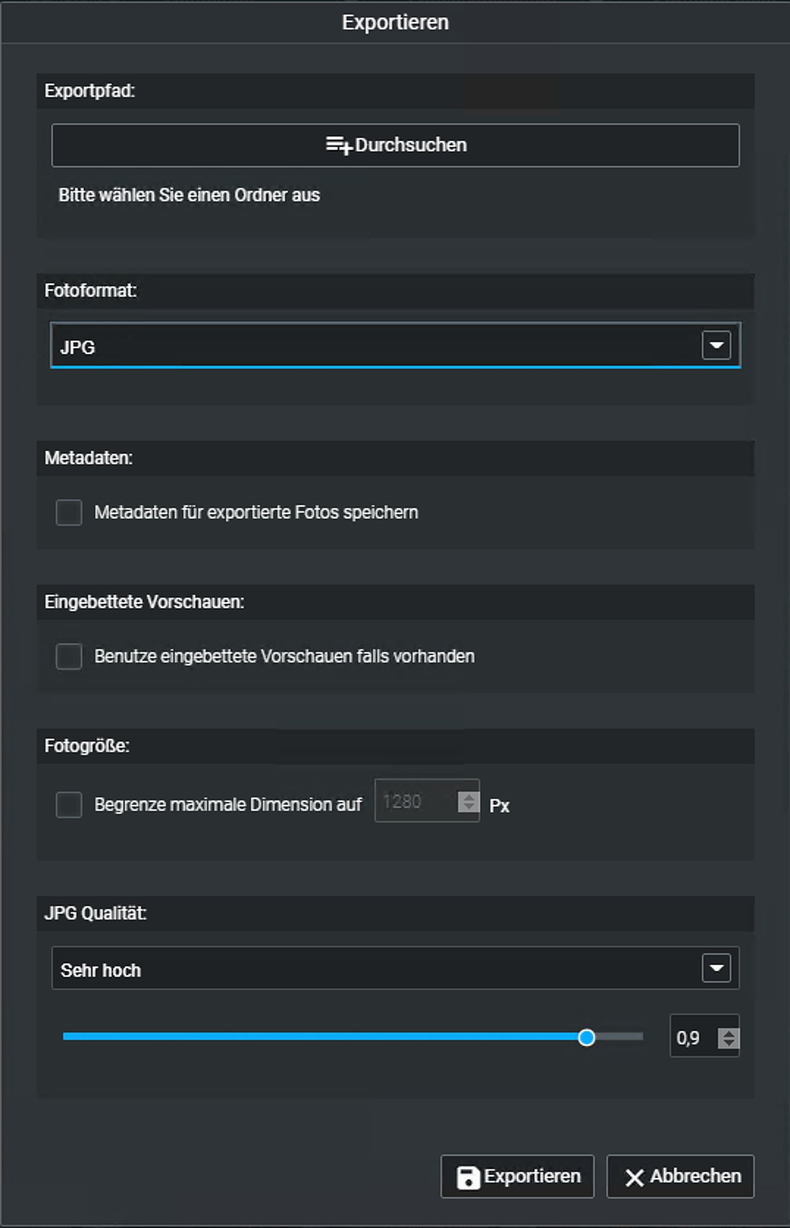Click the 0,9 quality value field

[691, 1038]
